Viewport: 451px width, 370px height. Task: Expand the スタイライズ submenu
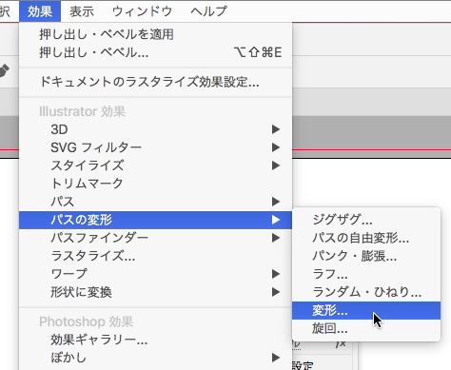point(155,166)
